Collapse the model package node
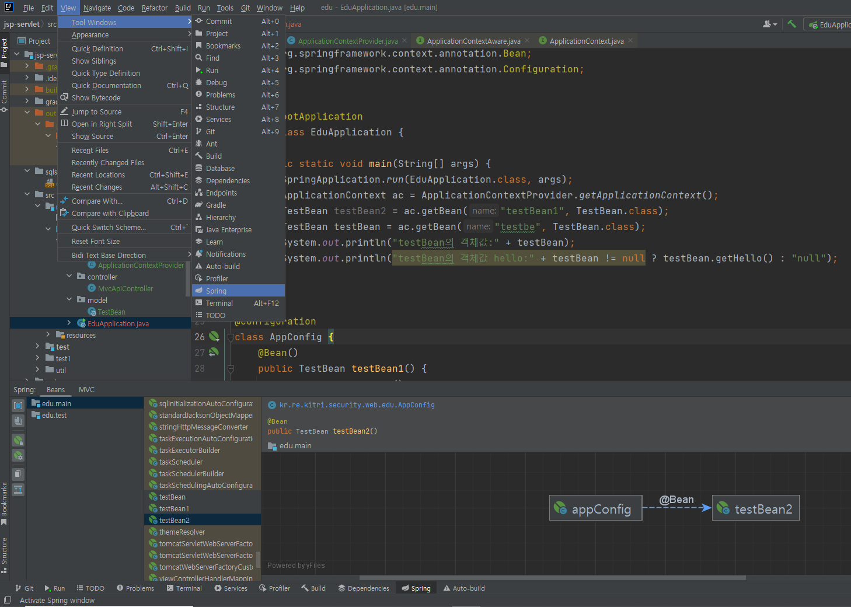Viewport: 851px width, 607px height. pos(69,299)
